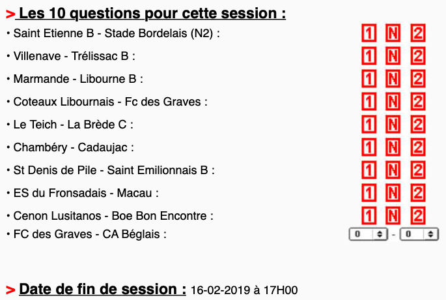Pick 2 for ES du Fronsadais - Macau
446x300 pixels.
coord(418,193)
